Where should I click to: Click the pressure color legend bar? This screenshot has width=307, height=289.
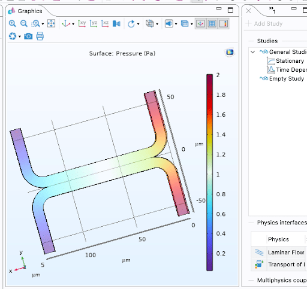click(x=209, y=172)
